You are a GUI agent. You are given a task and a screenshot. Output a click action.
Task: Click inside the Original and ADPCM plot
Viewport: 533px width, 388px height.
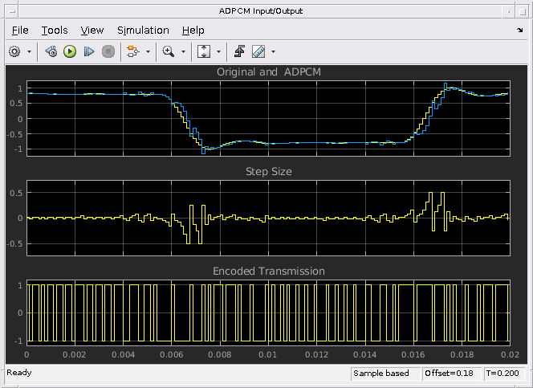tap(269, 118)
